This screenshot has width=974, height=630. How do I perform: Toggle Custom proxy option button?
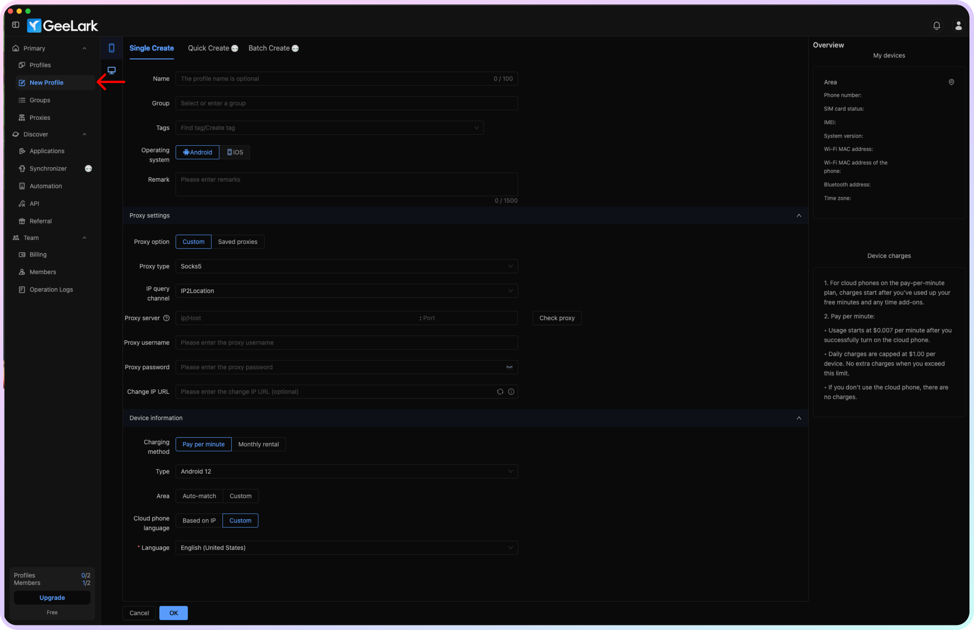pyautogui.click(x=193, y=241)
